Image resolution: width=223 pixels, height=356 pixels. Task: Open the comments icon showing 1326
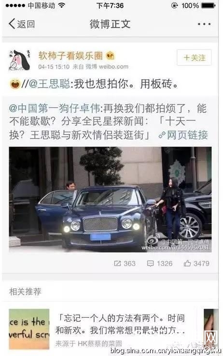[x=151, y=263]
